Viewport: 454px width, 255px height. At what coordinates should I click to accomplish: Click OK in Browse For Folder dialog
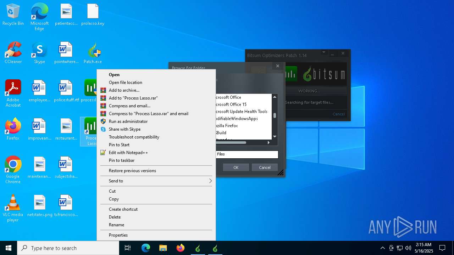(x=236, y=168)
